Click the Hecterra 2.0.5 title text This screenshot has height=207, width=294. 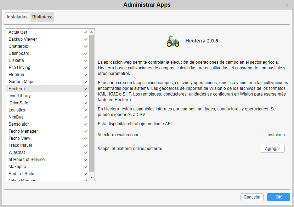[202, 41]
